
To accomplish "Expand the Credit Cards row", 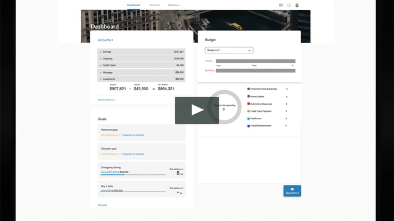I will point(142,65).
